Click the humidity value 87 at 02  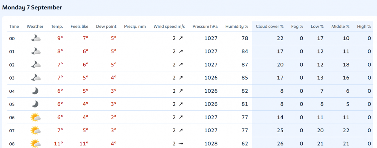click(x=245, y=65)
